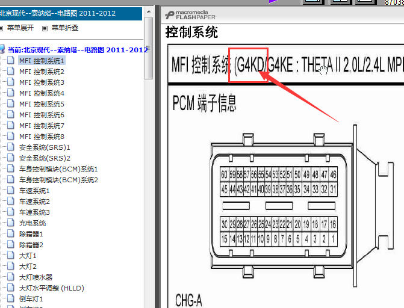Open 倒车灯1 diagram
This screenshot has width=404, height=308.
[x=31, y=299]
